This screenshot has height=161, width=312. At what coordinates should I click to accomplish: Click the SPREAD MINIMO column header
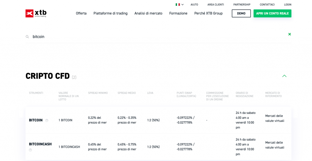pos(98,93)
